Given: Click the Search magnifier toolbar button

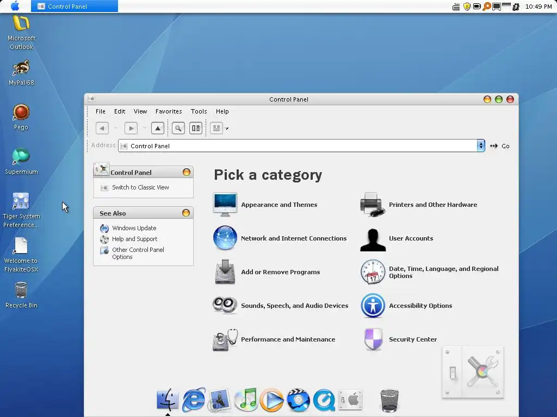Looking at the screenshot, I should [x=178, y=128].
